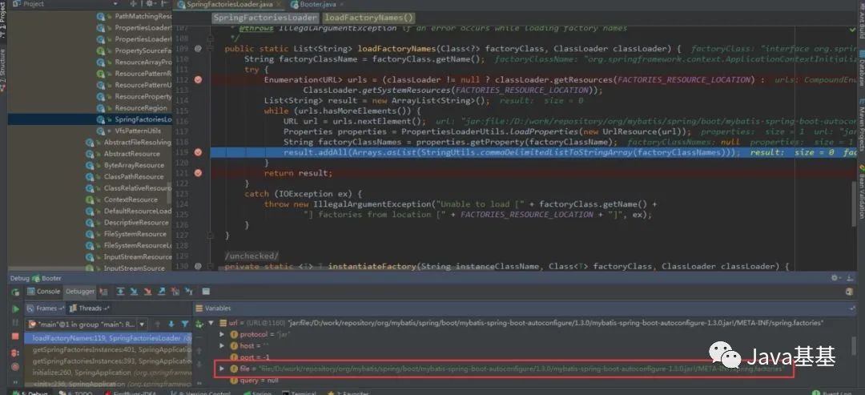The height and width of the screenshot is (395, 865).
Task: Select ByteArrayResource in project tree
Action: (x=134, y=166)
